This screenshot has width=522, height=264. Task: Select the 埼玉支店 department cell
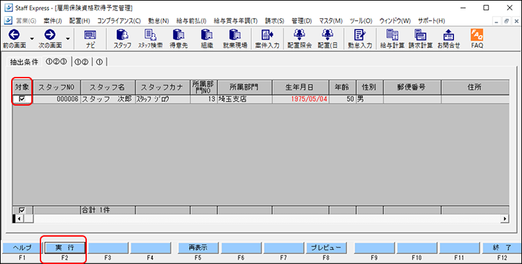click(244, 99)
